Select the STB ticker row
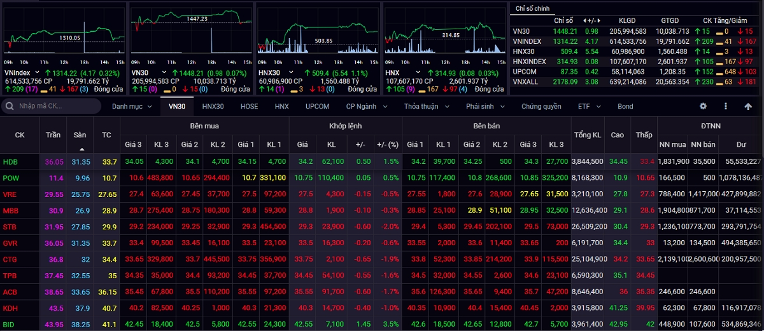The width and height of the screenshot is (764, 331). click(382, 227)
